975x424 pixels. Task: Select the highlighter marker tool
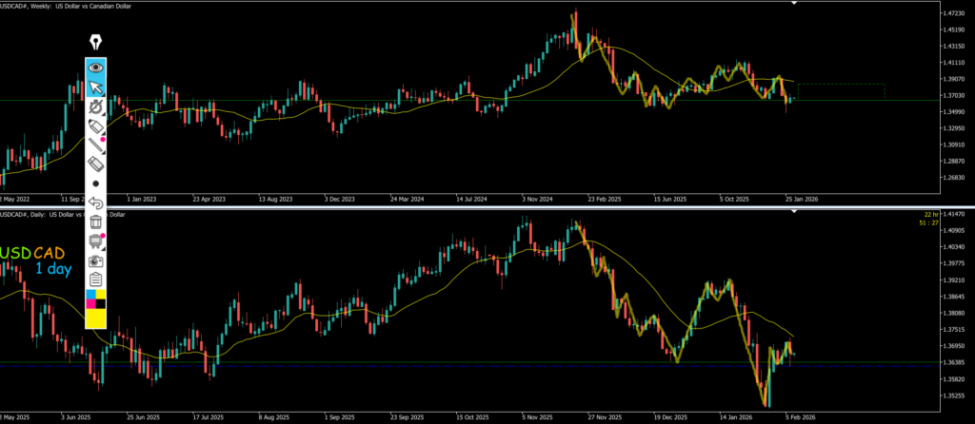coord(96,127)
